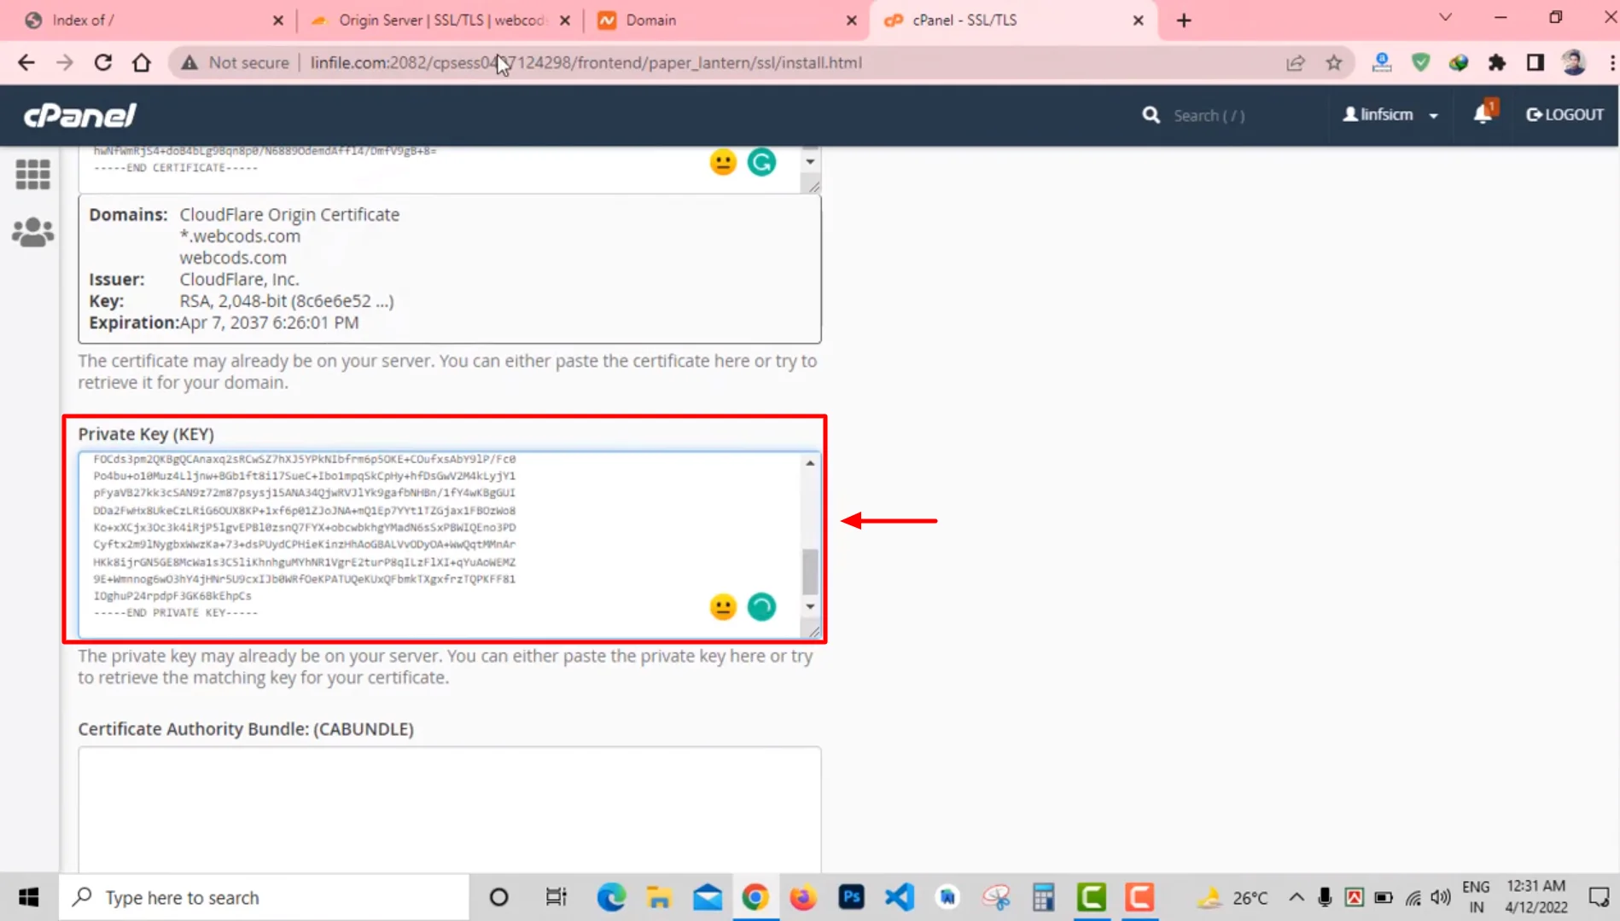Click the yellow emoji icon in Private Key box
This screenshot has height=921, width=1620.
(722, 606)
